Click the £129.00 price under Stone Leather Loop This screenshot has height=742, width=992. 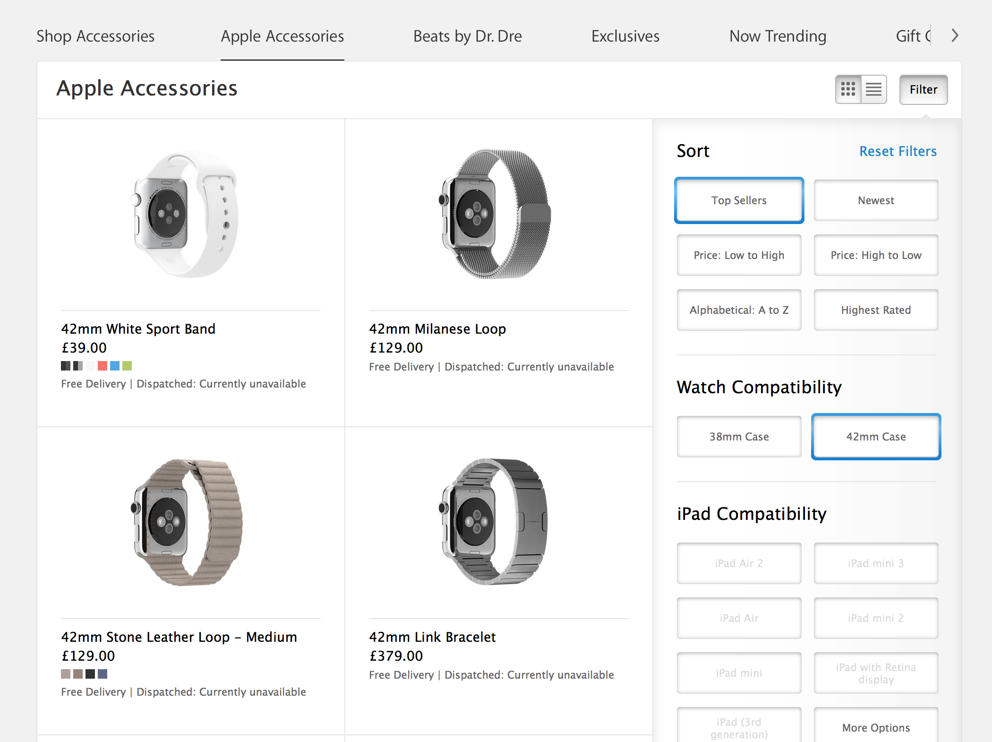(88, 656)
